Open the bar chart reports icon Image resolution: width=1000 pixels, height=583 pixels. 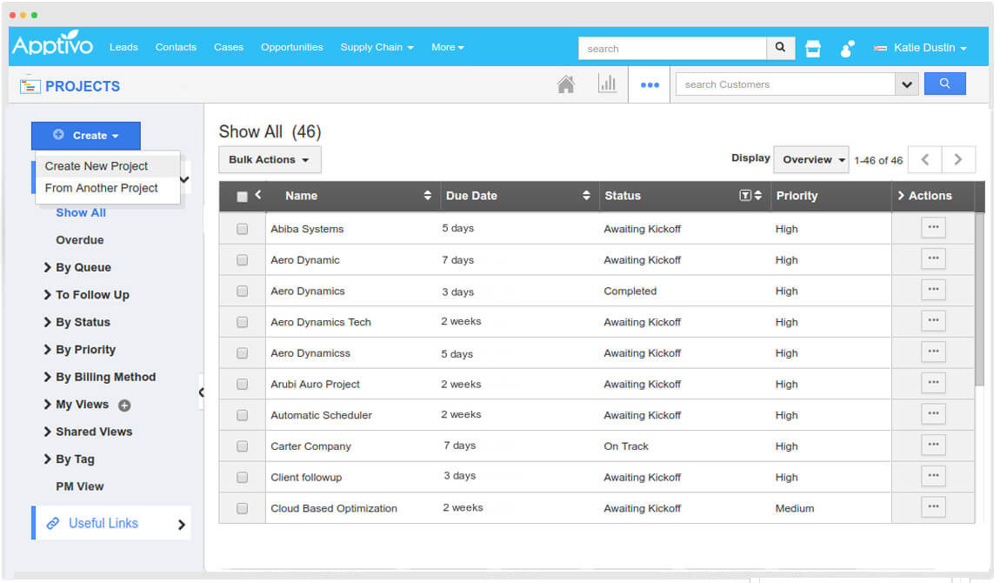607,84
